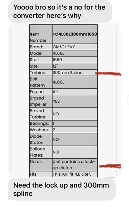Click the red mark next to Turbine row
The image size is (129, 207).
tap(108, 74)
